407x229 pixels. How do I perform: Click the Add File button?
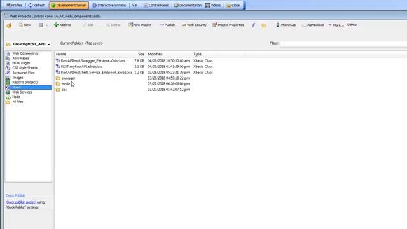[x=62, y=25]
